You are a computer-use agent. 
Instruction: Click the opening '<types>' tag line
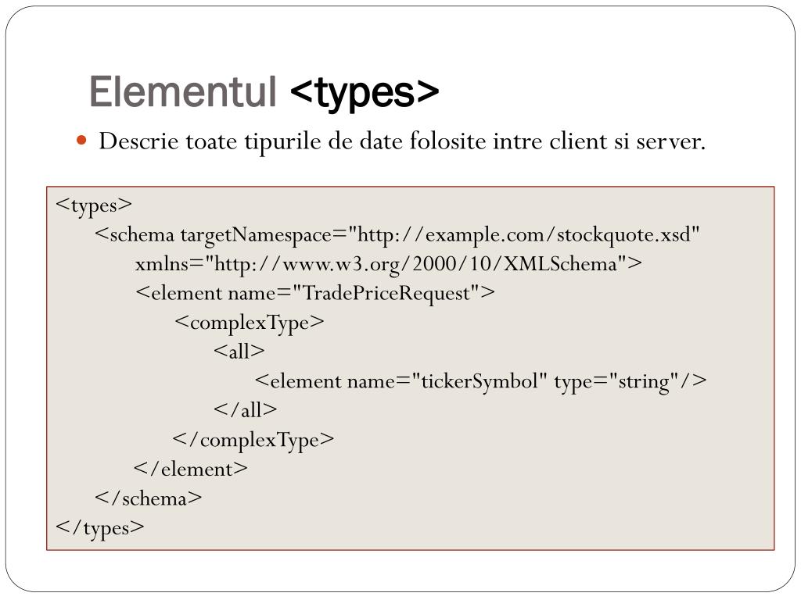pos(94,205)
